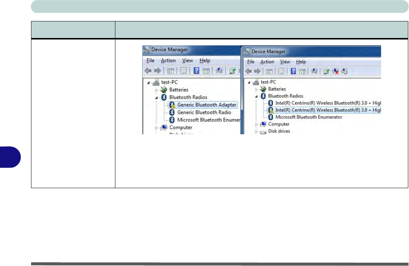The height and width of the screenshot is (266, 409).
Task: Select Generic Bluetooth Adapter with warning icon
Action: click(x=206, y=105)
